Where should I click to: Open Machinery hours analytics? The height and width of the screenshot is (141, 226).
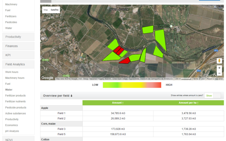(15, 78)
